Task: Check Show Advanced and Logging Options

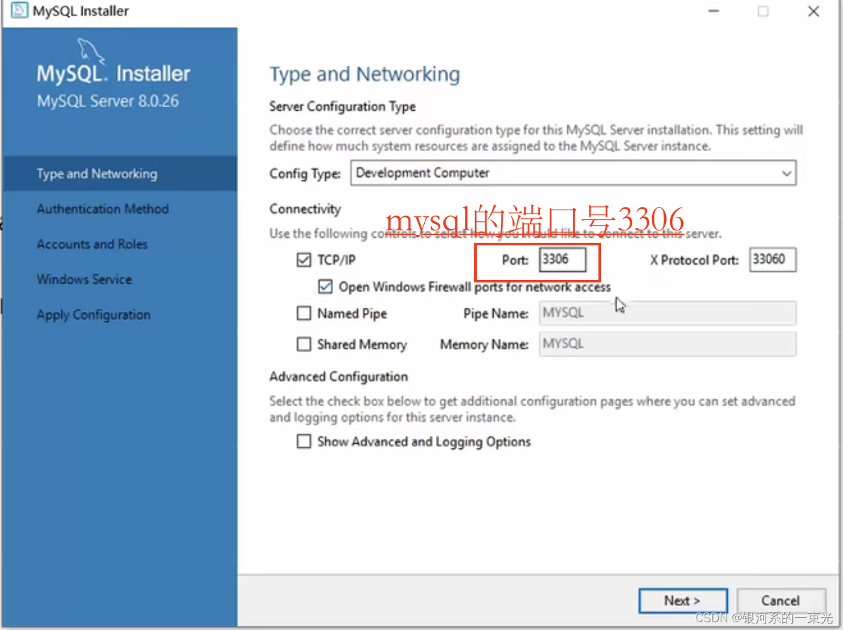Action: coord(304,442)
